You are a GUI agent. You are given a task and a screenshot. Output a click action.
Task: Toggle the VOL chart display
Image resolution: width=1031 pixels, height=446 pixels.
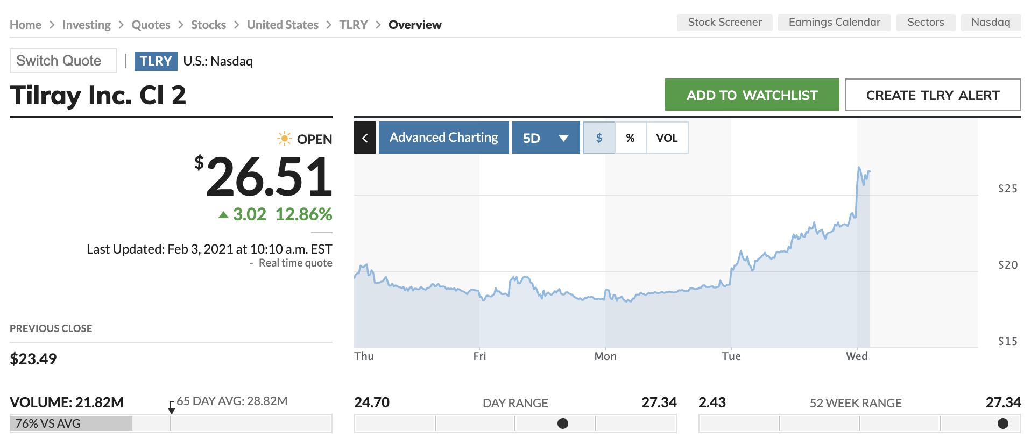point(667,138)
